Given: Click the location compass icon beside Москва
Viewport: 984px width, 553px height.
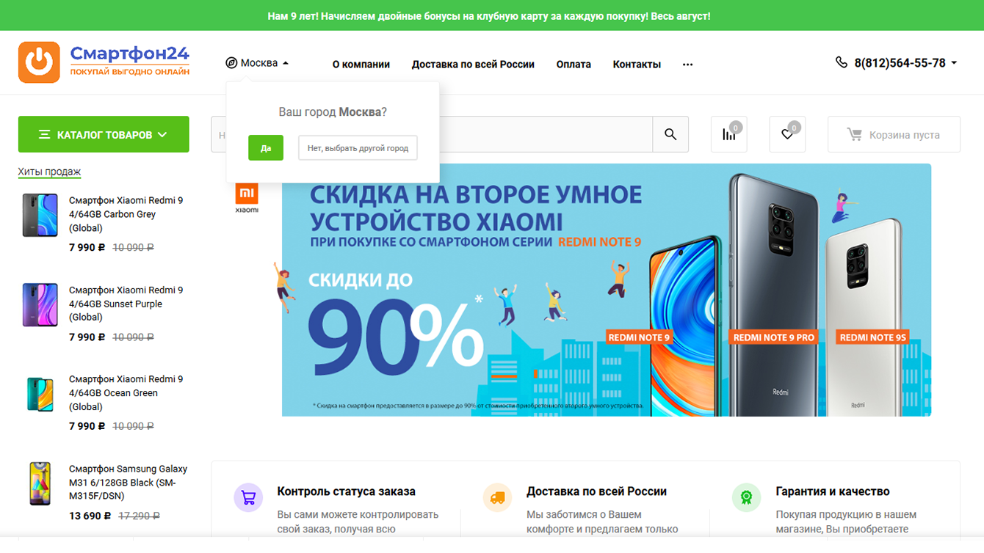Looking at the screenshot, I should point(231,63).
